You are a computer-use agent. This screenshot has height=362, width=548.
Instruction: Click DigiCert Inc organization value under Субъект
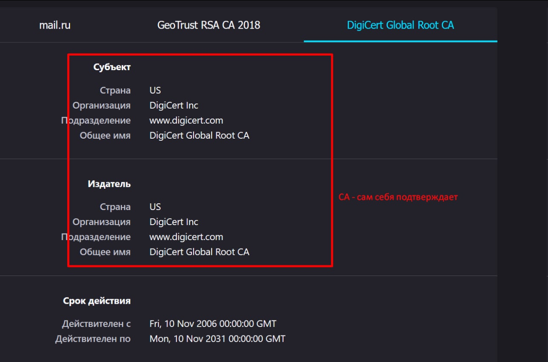point(174,105)
